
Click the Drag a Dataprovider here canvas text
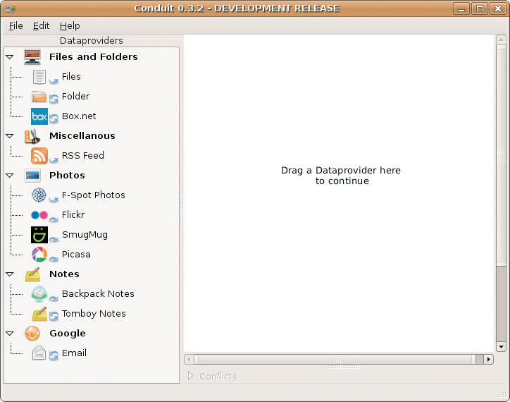341,176
